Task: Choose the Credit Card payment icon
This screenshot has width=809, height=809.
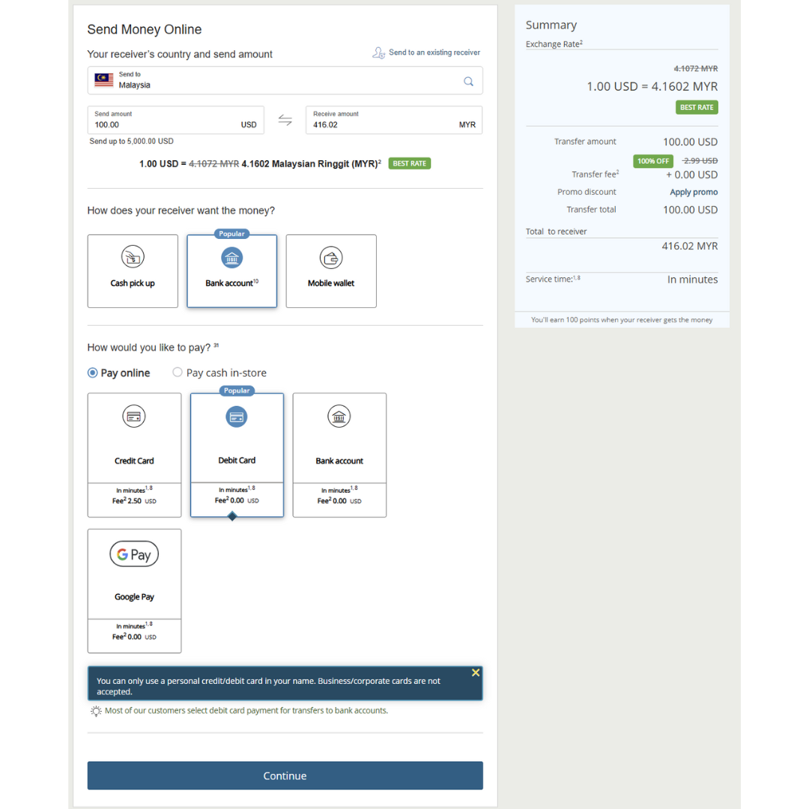Action: coord(134,416)
